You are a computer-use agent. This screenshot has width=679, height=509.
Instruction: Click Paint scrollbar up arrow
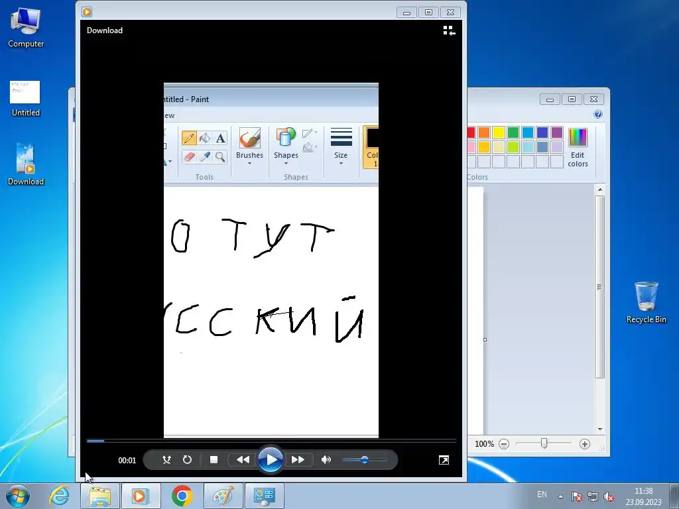(x=599, y=190)
